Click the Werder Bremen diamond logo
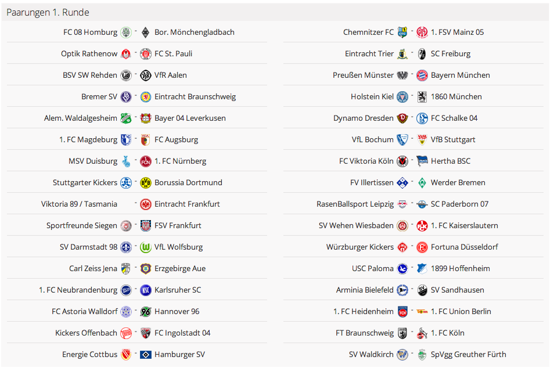554x371 pixels. pyautogui.click(x=422, y=182)
